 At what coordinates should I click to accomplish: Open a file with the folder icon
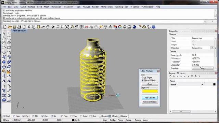[10, 27]
